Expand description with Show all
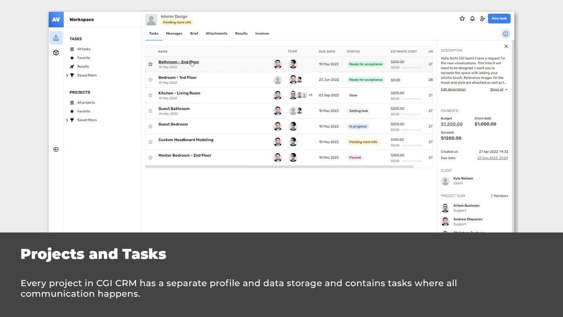Screen dimensions: 563x317 click(498, 90)
